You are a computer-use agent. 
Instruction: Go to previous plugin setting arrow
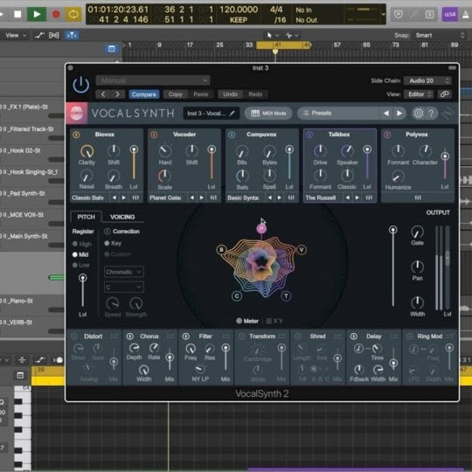point(103,94)
